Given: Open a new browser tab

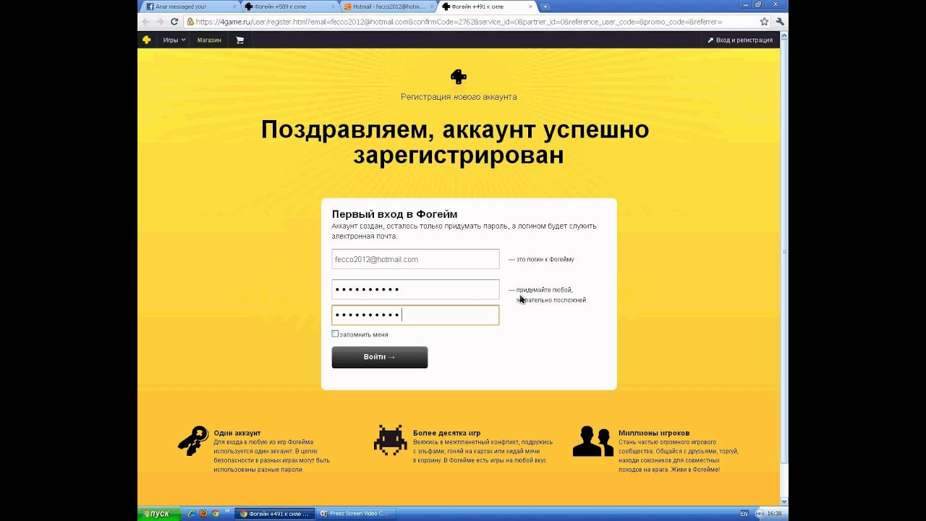Looking at the screenshot, I should [545, 7].
